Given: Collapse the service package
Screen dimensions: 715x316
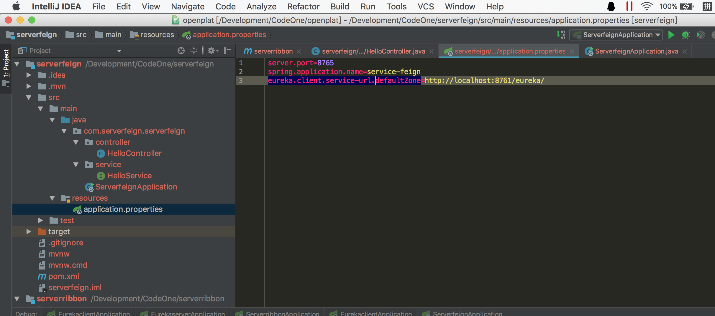Looking at the screenshot, I should pos(76,164).
